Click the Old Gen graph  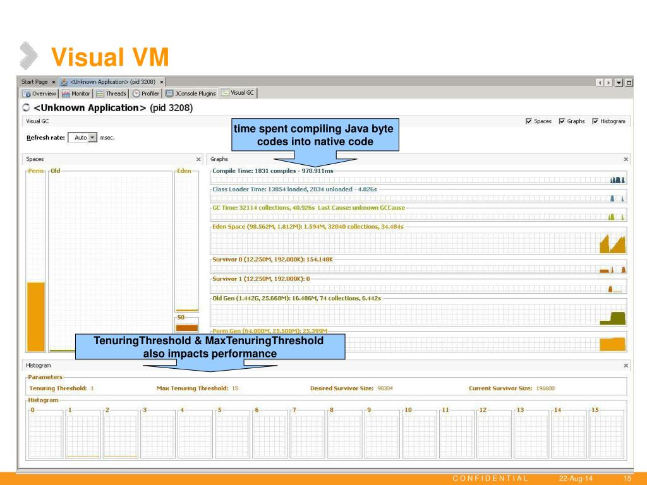418,313
